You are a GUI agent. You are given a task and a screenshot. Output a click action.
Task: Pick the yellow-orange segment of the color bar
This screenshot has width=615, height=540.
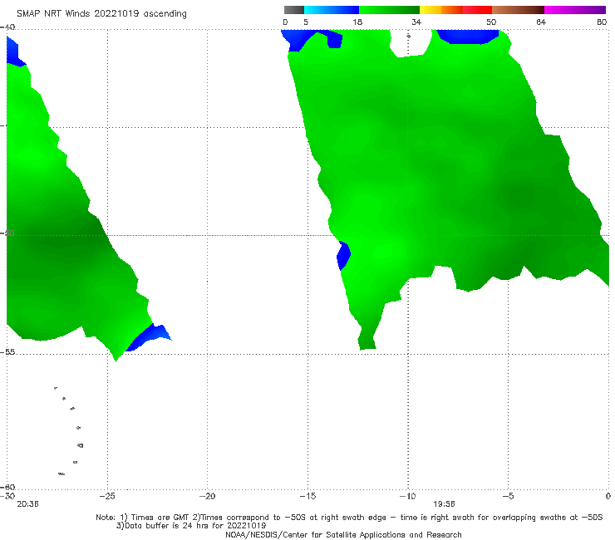[x=441, y=10]
